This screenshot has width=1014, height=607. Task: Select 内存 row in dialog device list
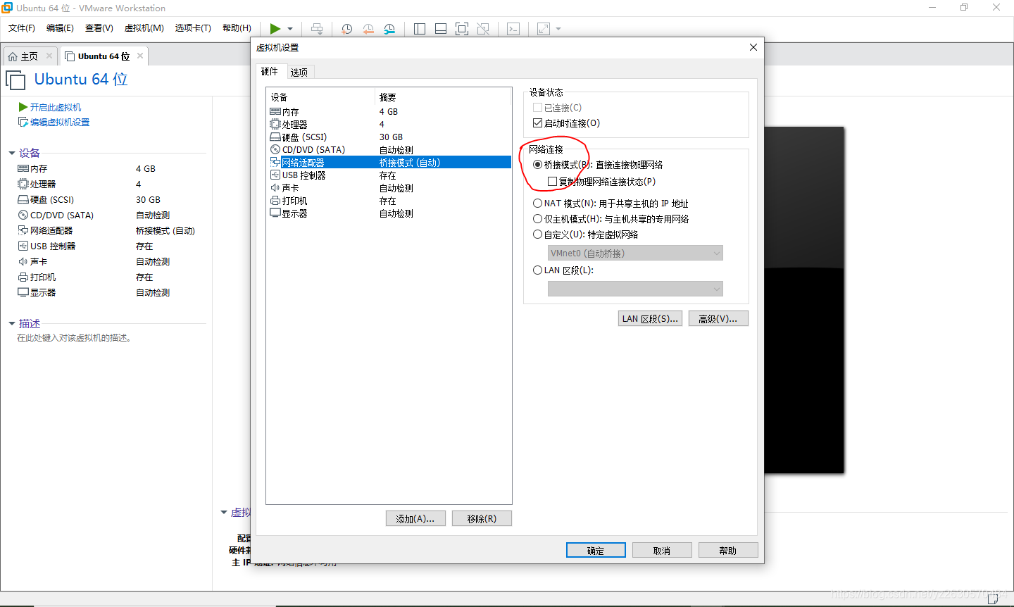[389, 111]
